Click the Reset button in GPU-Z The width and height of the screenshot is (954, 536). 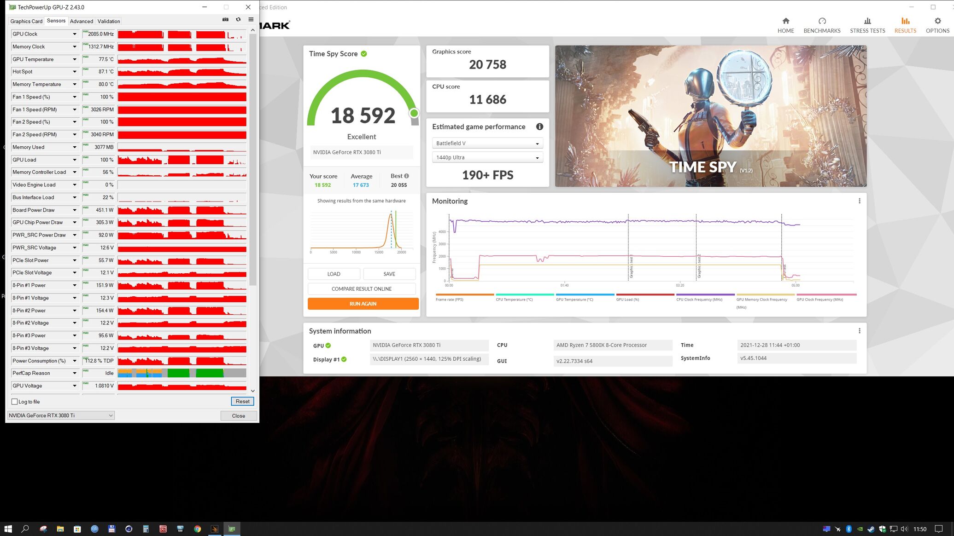coord(242,401)
